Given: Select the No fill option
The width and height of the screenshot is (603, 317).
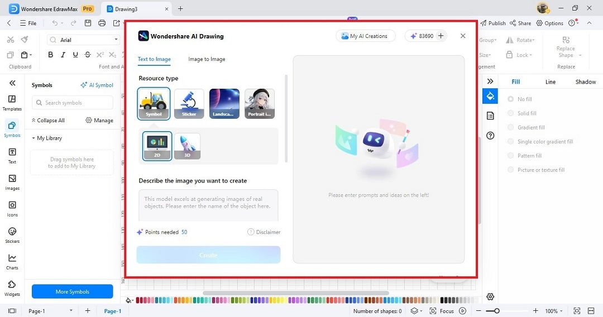Looking at the screenshot, I should click(x=521, y=99).
